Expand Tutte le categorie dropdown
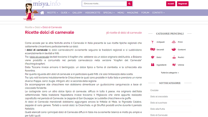The height and width of the screenshot is (117, 208). pyautogui.click(x=170, y=73)
